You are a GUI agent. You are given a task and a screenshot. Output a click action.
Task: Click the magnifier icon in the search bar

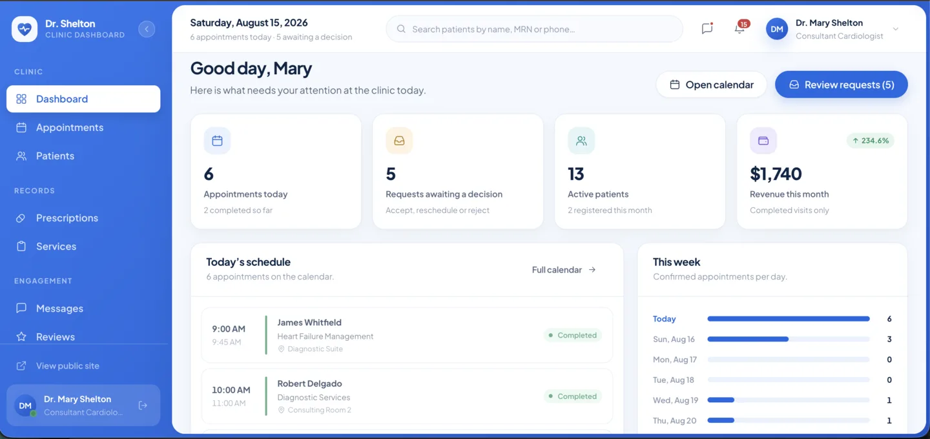coord(401,29)
